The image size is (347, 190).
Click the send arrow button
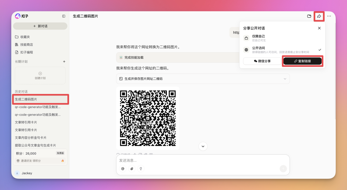tap(283, 169)
